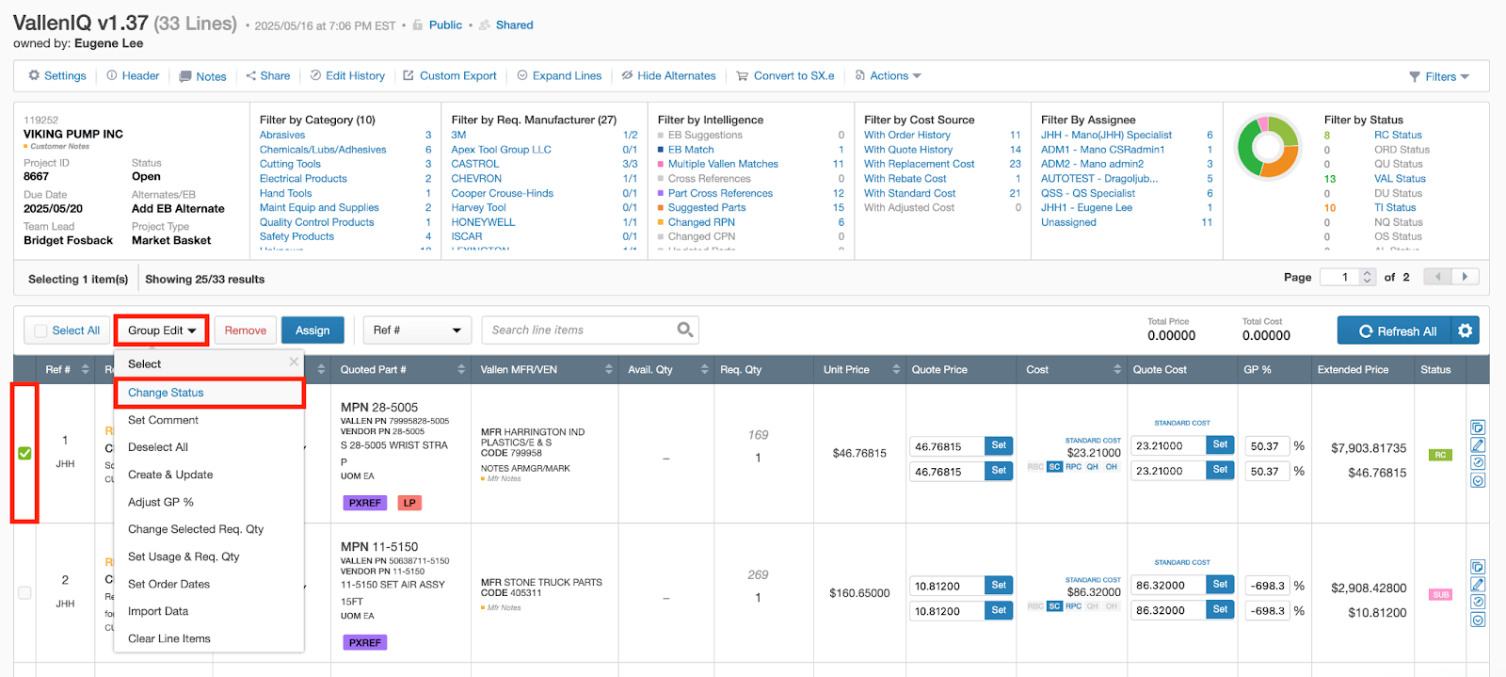Uncheck the row 1 line checkbox
Image resolution: width=1506 pixels, height=677 pixels.
pyautogui.click(x=24, y=454)
